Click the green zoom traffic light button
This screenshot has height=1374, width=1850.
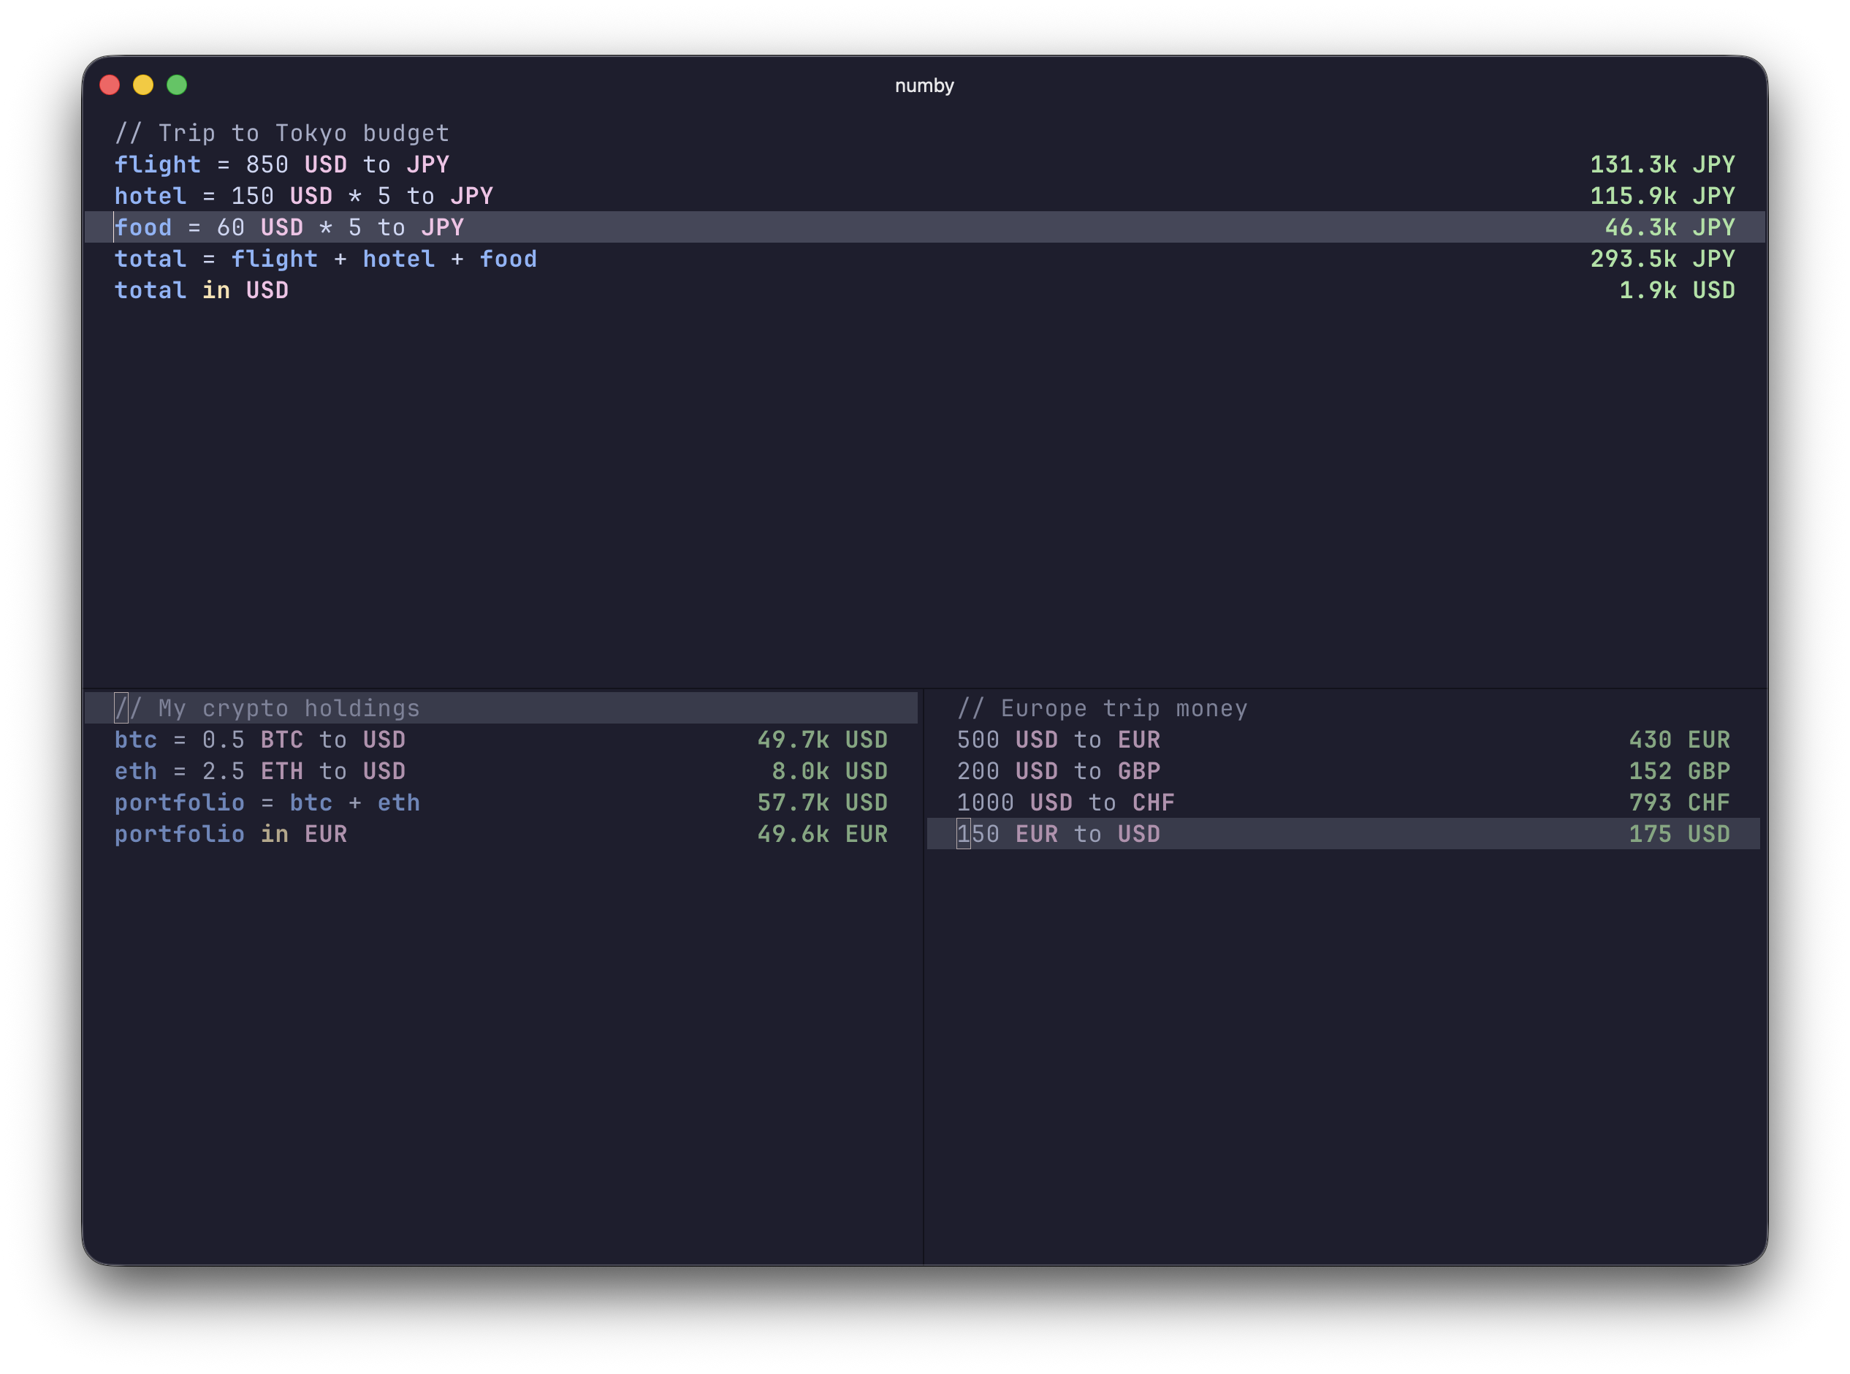176,84
